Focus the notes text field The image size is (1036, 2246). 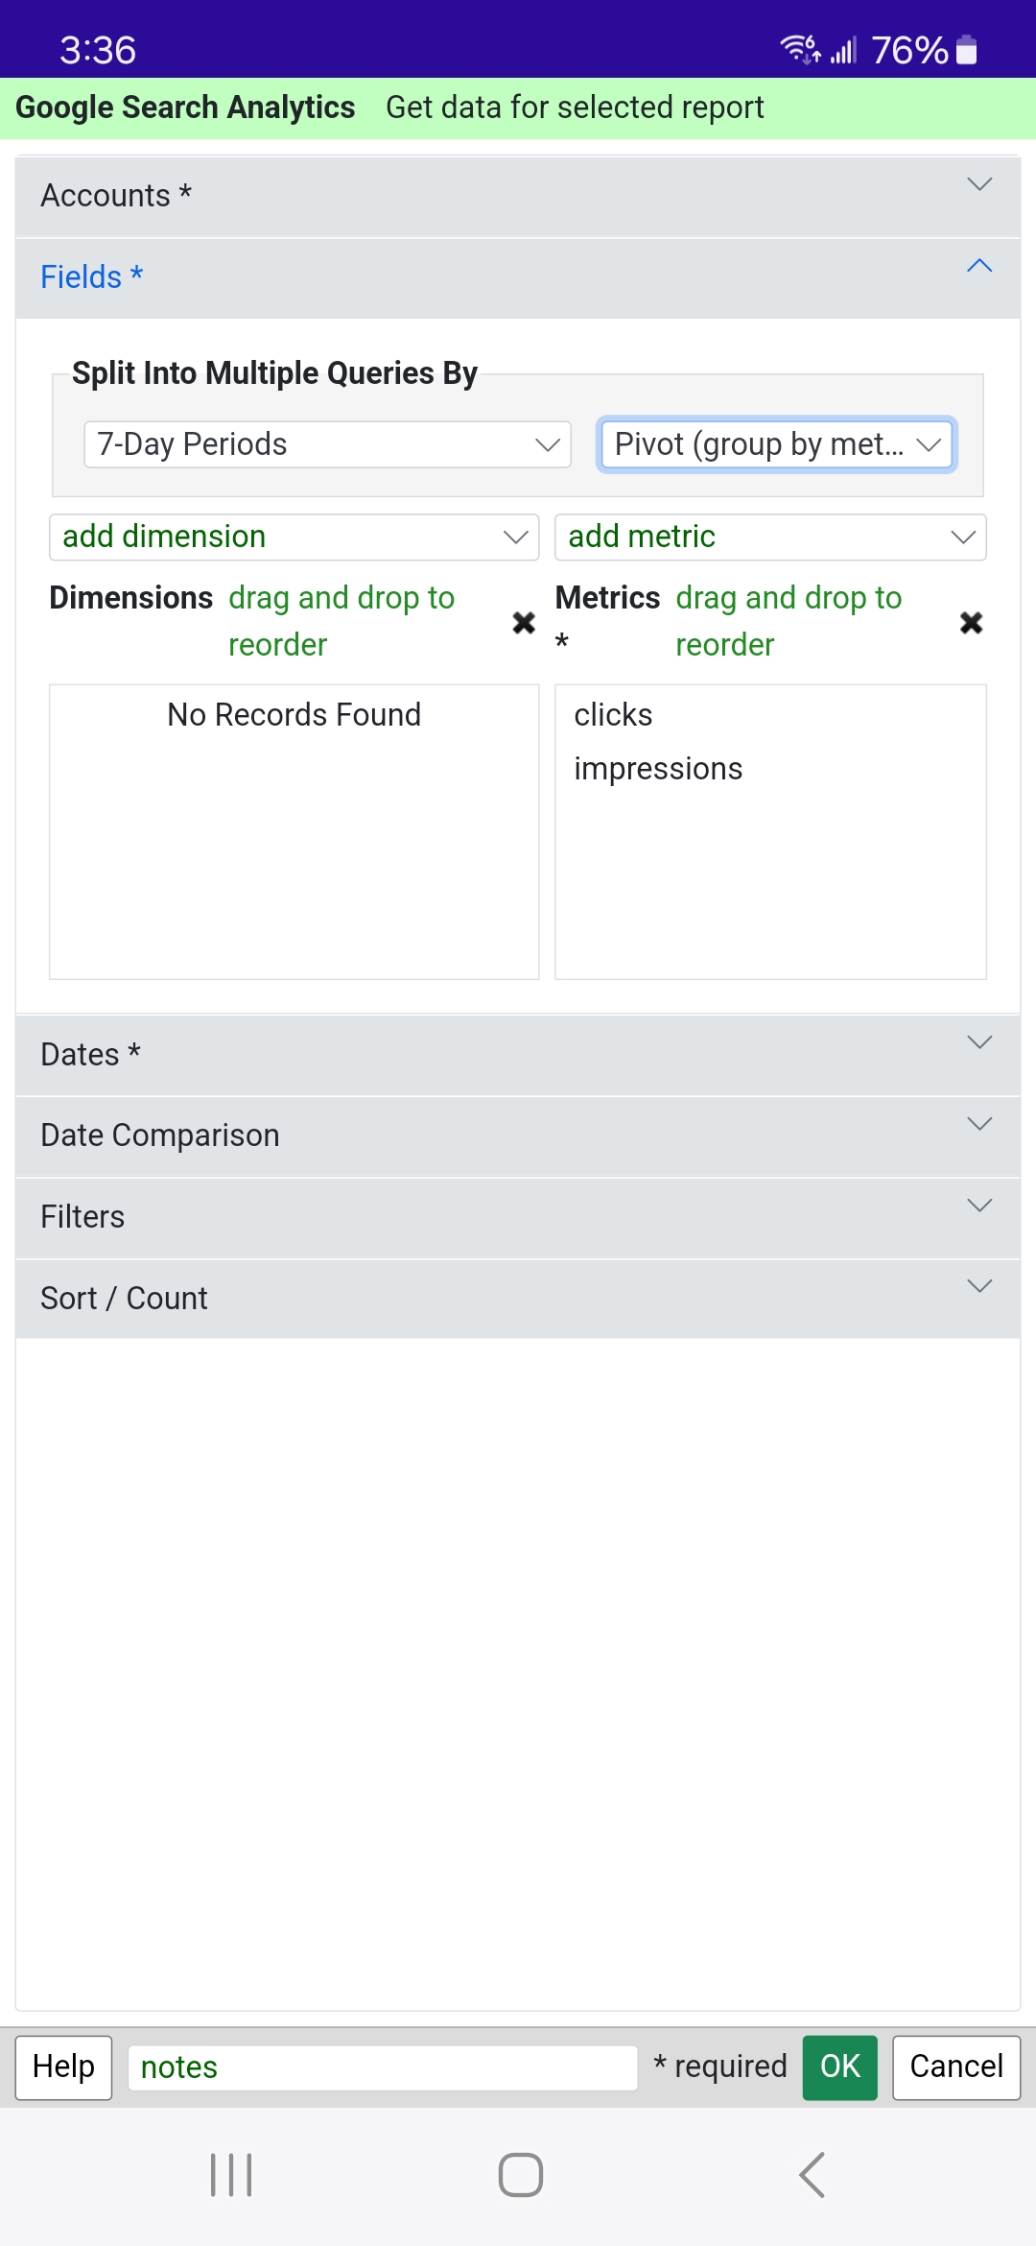(382, 2067)
